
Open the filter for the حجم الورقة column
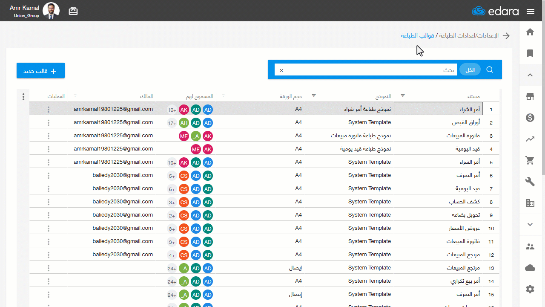pyautogui.click(x=223, y=96)
